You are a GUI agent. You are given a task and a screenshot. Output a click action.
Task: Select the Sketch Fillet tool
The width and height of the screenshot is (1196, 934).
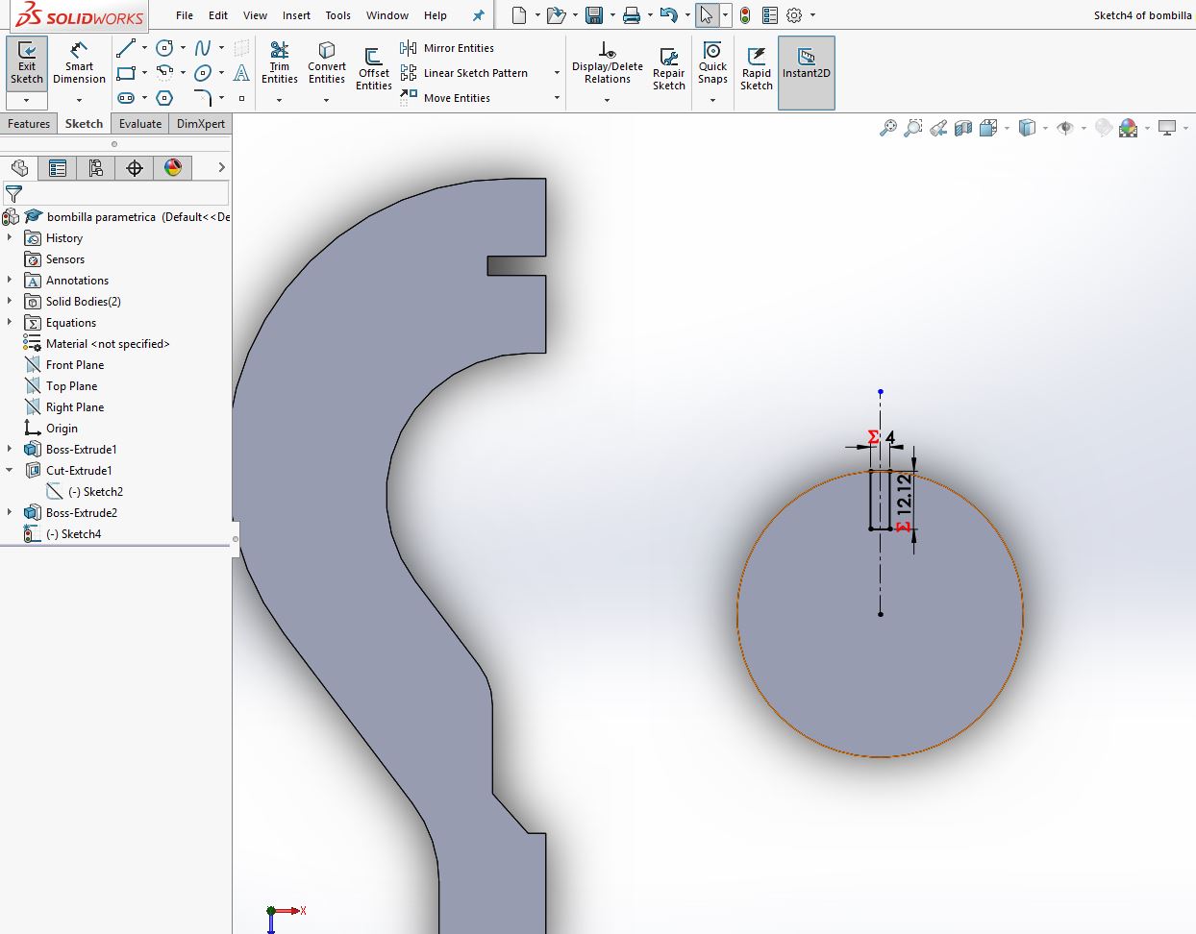click(202, 98)
